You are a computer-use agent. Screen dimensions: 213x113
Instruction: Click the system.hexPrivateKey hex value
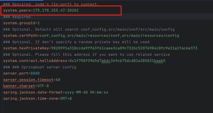click(x=124, y=48)
